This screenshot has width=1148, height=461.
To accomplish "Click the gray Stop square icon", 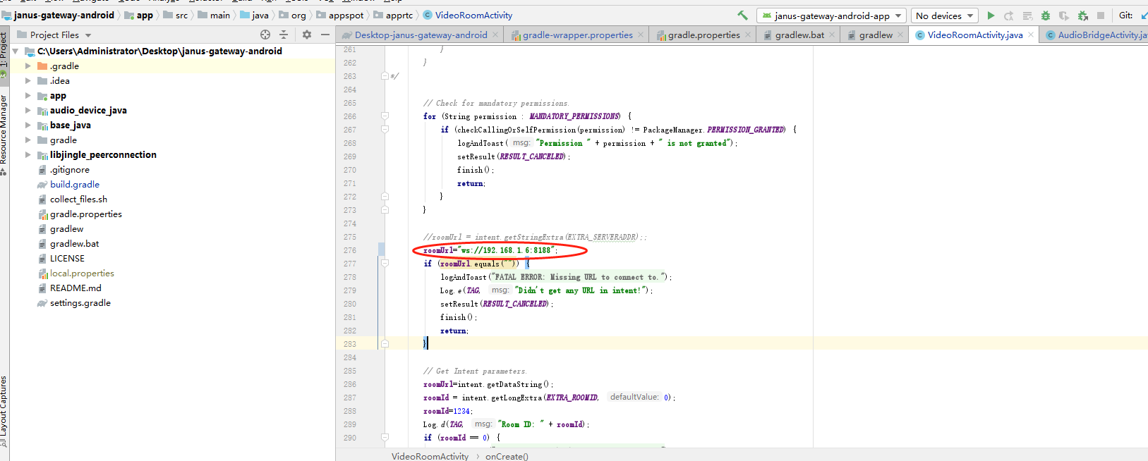I will 1101,16.
